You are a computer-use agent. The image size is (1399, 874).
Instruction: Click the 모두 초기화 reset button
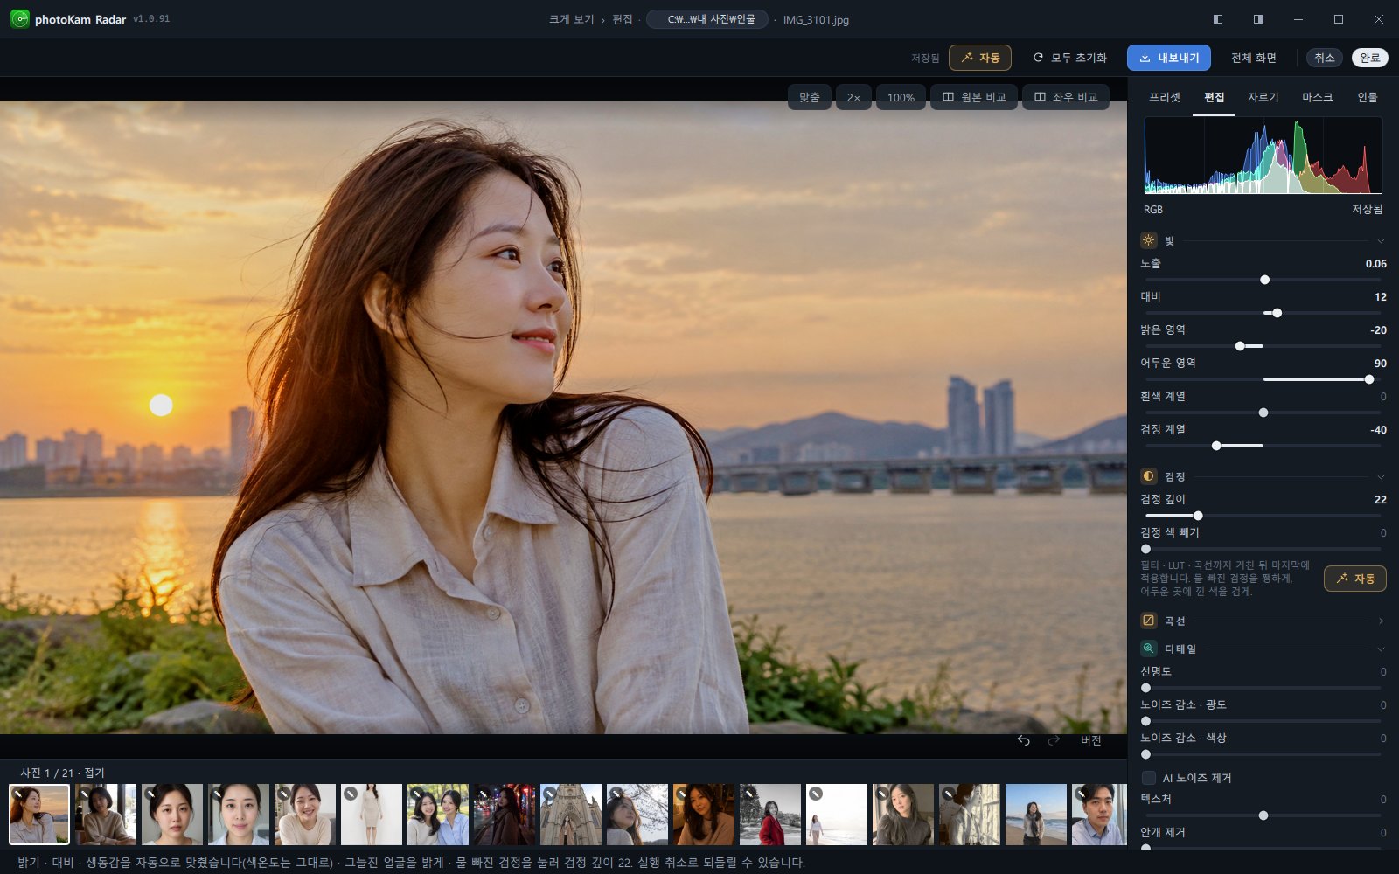(1069, 58)
